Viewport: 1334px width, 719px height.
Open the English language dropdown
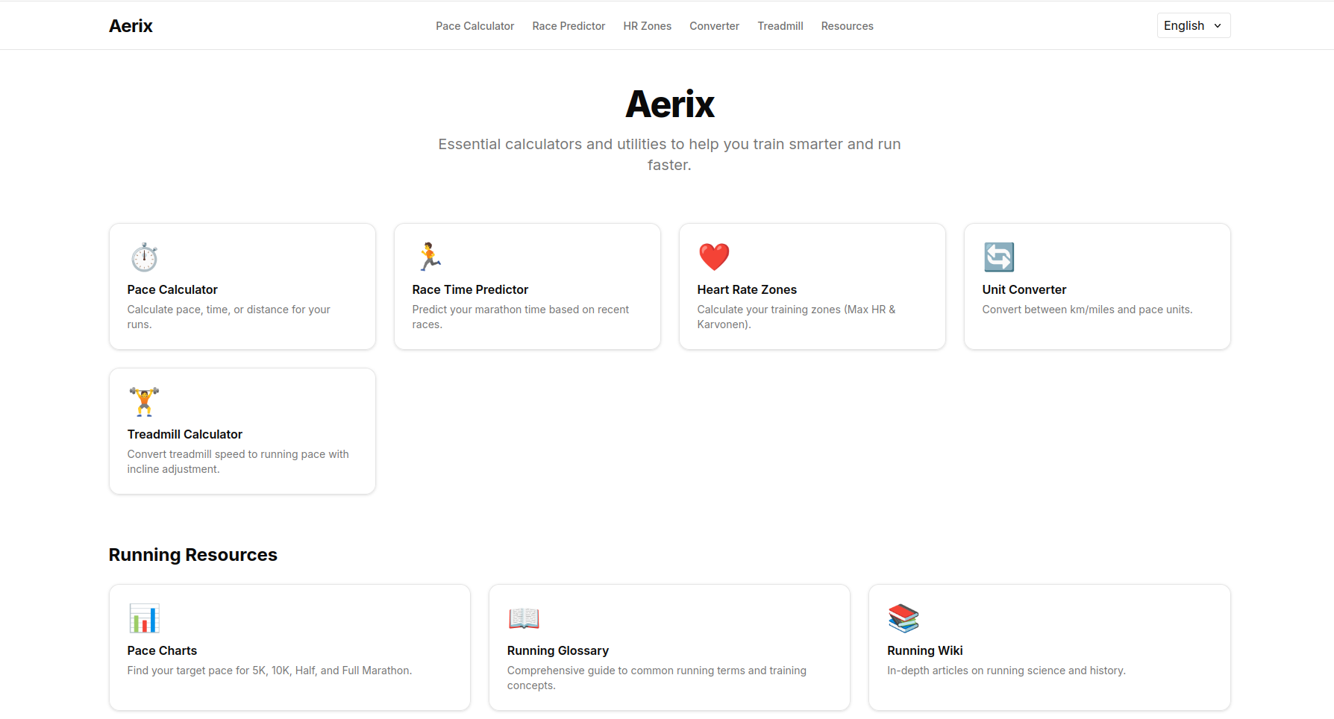pyautogui.click(x=1193, y=25)
